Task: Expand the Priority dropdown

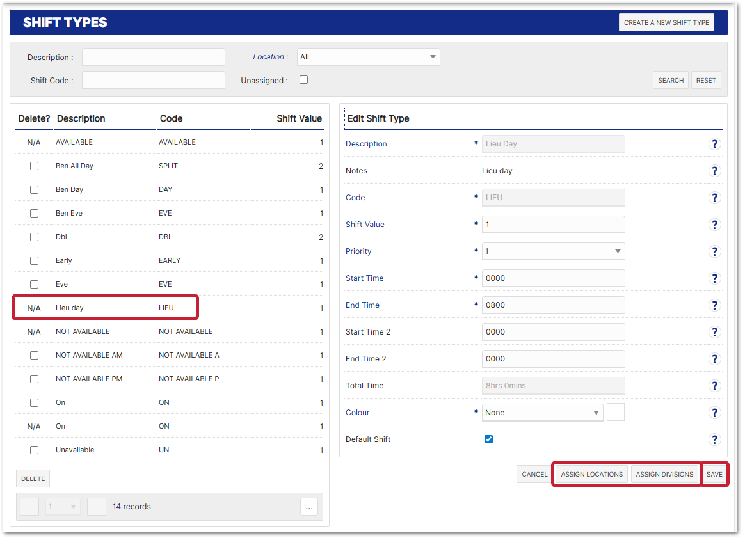Action: [553, 251]
